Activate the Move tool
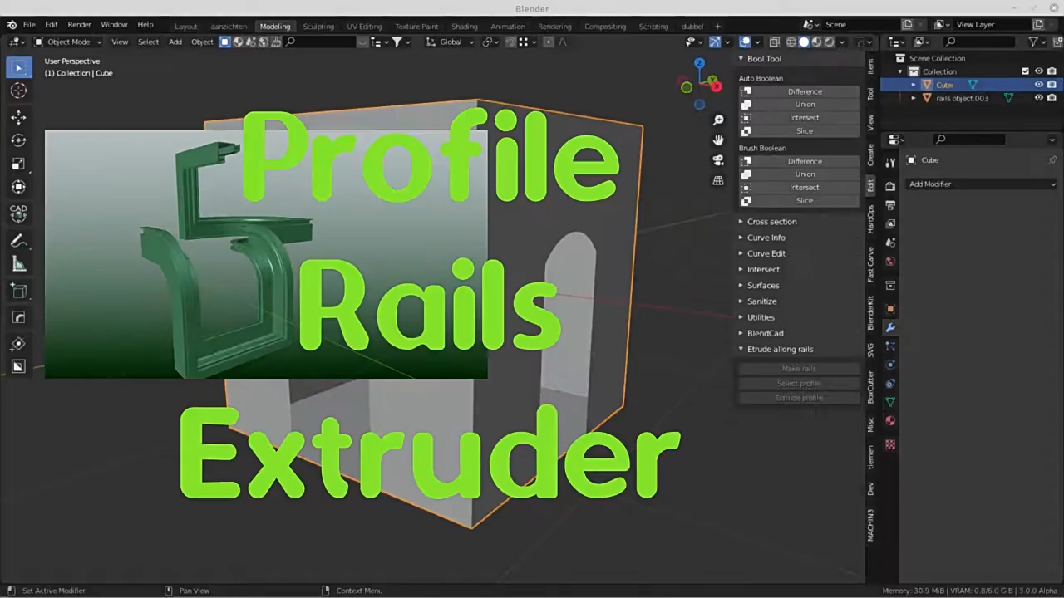Screen dimensions: 1064x598 (18, 117)
